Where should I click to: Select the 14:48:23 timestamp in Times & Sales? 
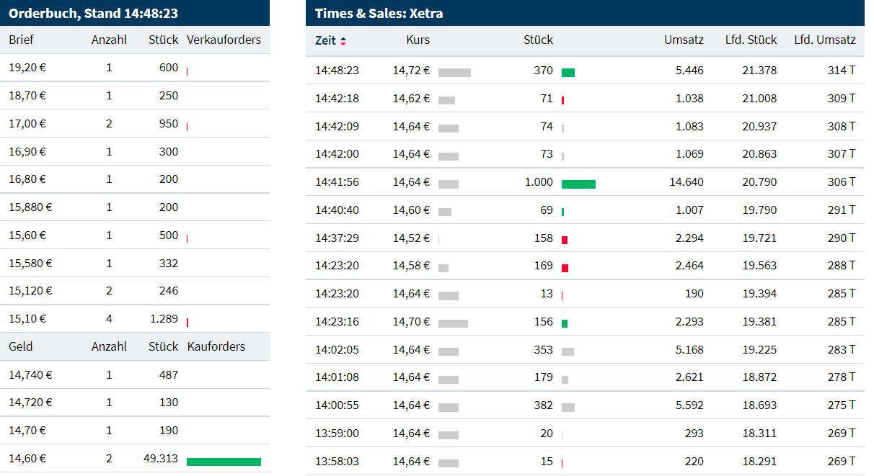336,71
